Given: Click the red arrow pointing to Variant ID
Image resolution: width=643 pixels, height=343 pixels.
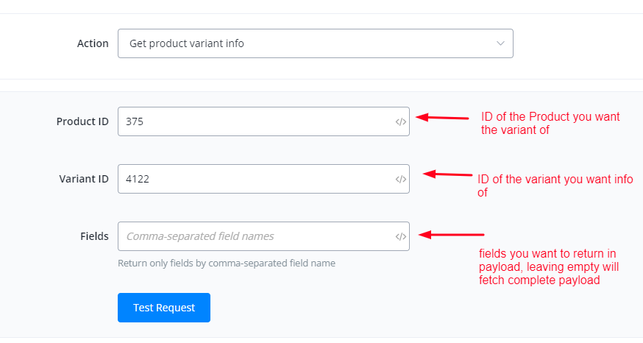Looking at the screenshot, I should coord(449,174).
